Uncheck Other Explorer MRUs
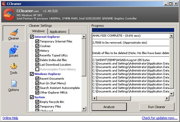180x122 pixels. tap(37, 93)
